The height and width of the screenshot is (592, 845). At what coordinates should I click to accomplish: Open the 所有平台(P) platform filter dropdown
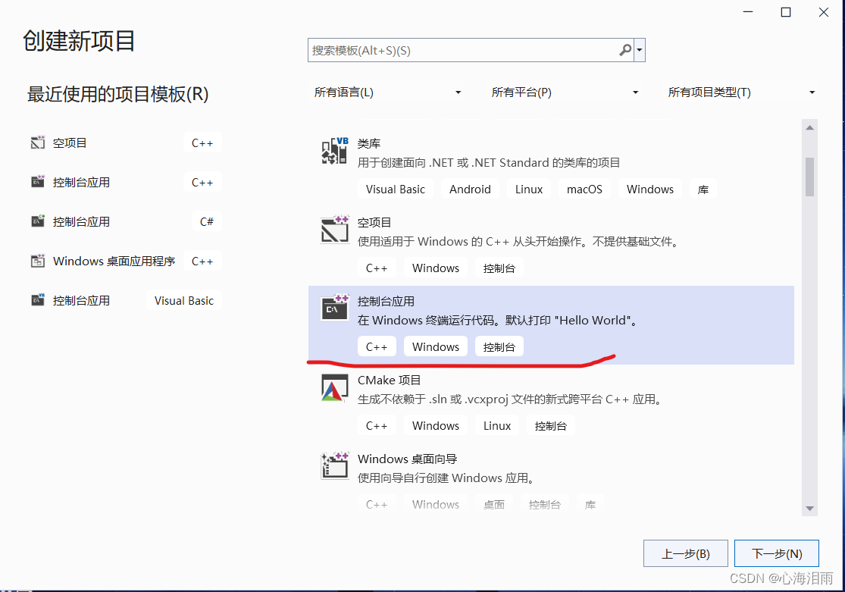coord(565,92)
